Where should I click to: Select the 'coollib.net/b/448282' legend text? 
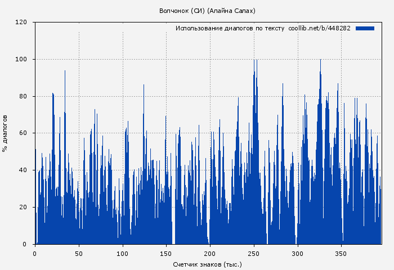(319, 28)
